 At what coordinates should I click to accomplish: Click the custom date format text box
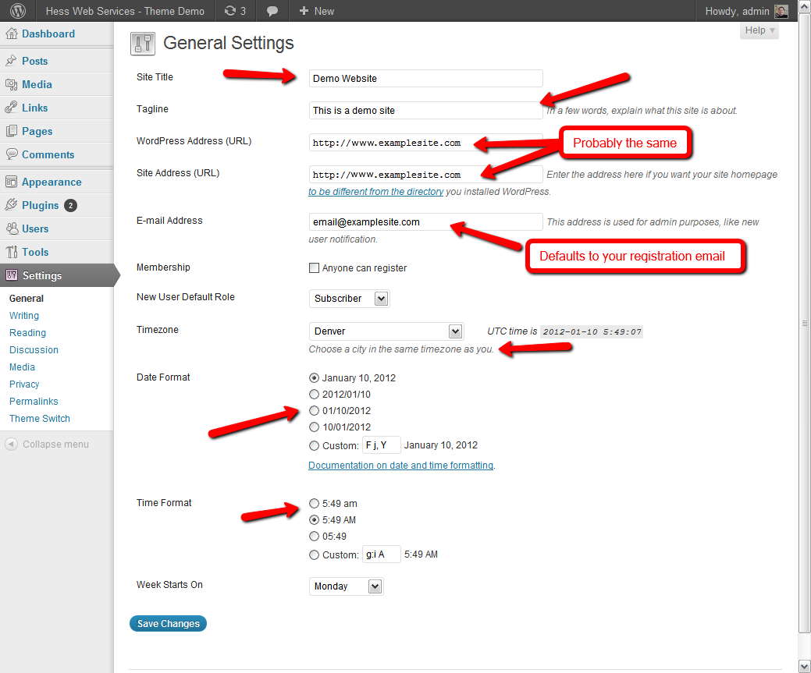click(x=381, y=445)
